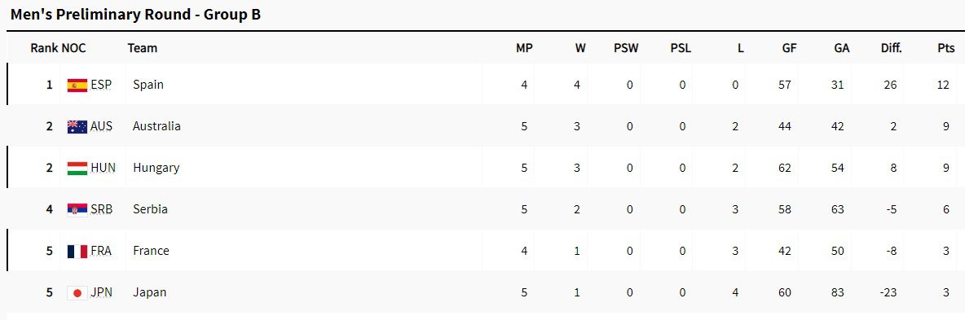Select the MP column header

click(x=524, y=48)
